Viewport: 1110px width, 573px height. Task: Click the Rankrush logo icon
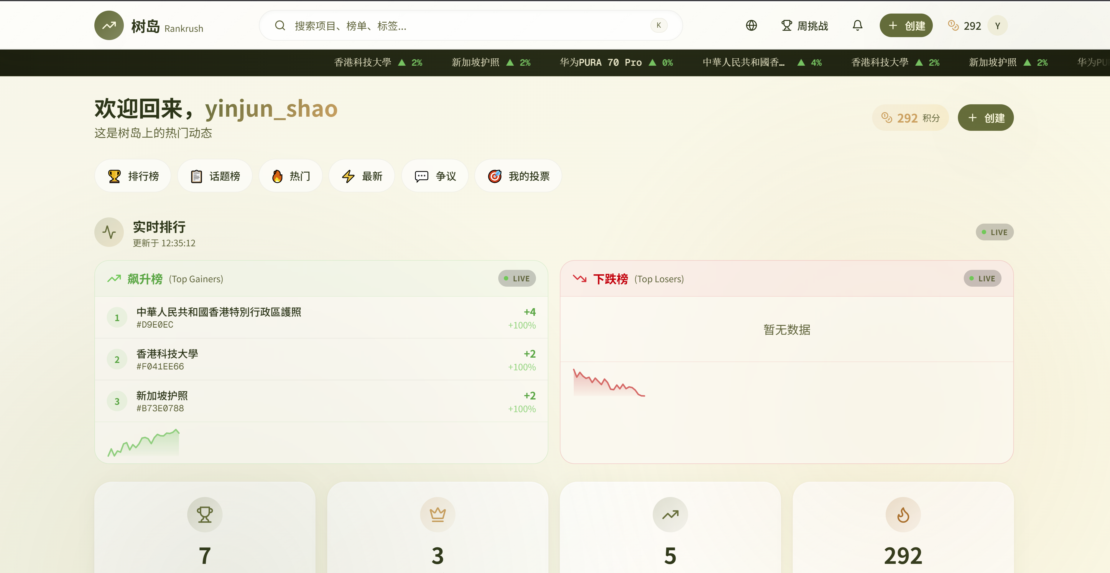109,25
